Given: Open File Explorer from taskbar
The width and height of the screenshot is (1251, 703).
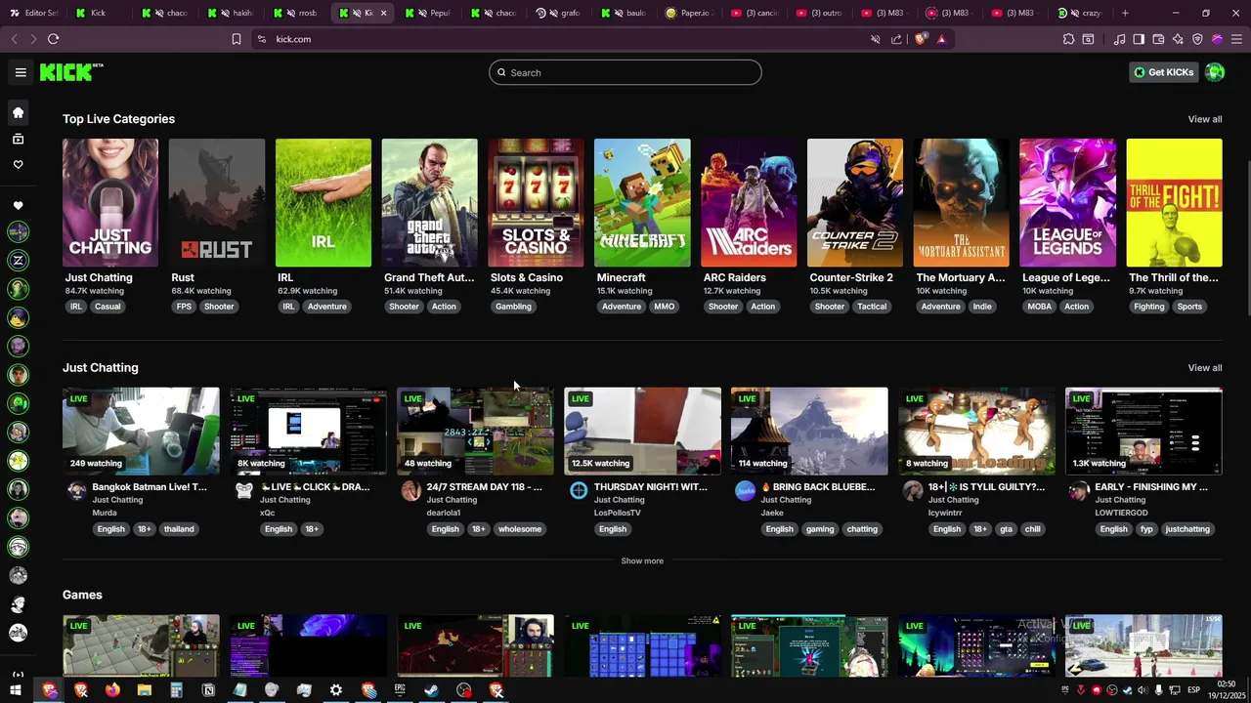Looking at the screenshot, I should pos(145,690).
